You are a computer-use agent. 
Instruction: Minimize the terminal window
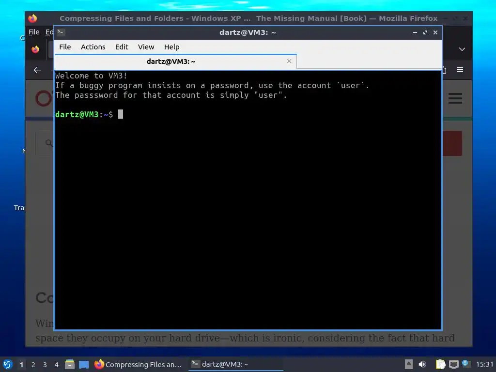coord(415,32)
